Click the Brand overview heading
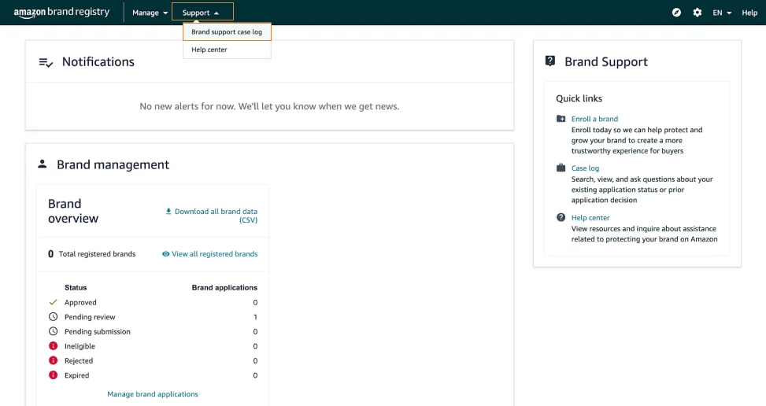 click(x=73, y=211)
